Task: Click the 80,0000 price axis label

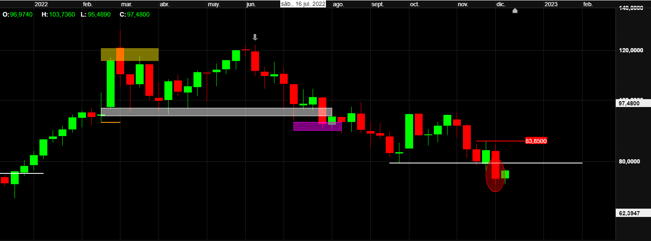Action: coord(629,161)
